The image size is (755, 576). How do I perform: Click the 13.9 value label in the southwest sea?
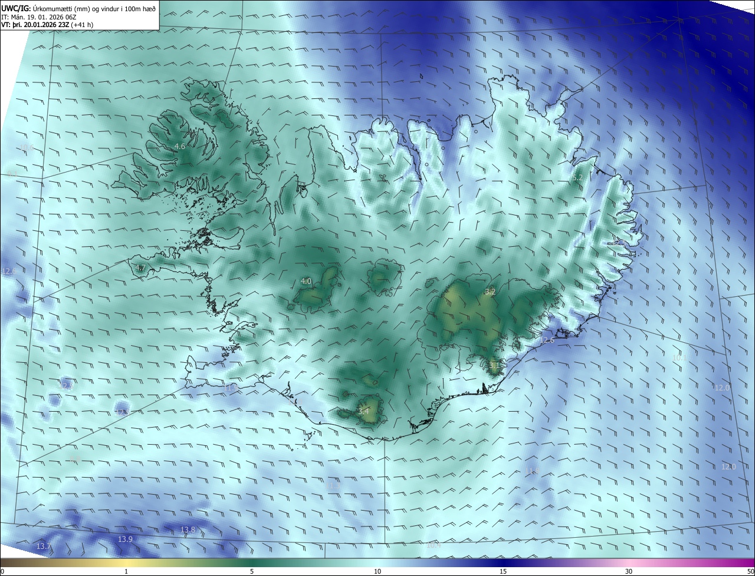[125, 539]
